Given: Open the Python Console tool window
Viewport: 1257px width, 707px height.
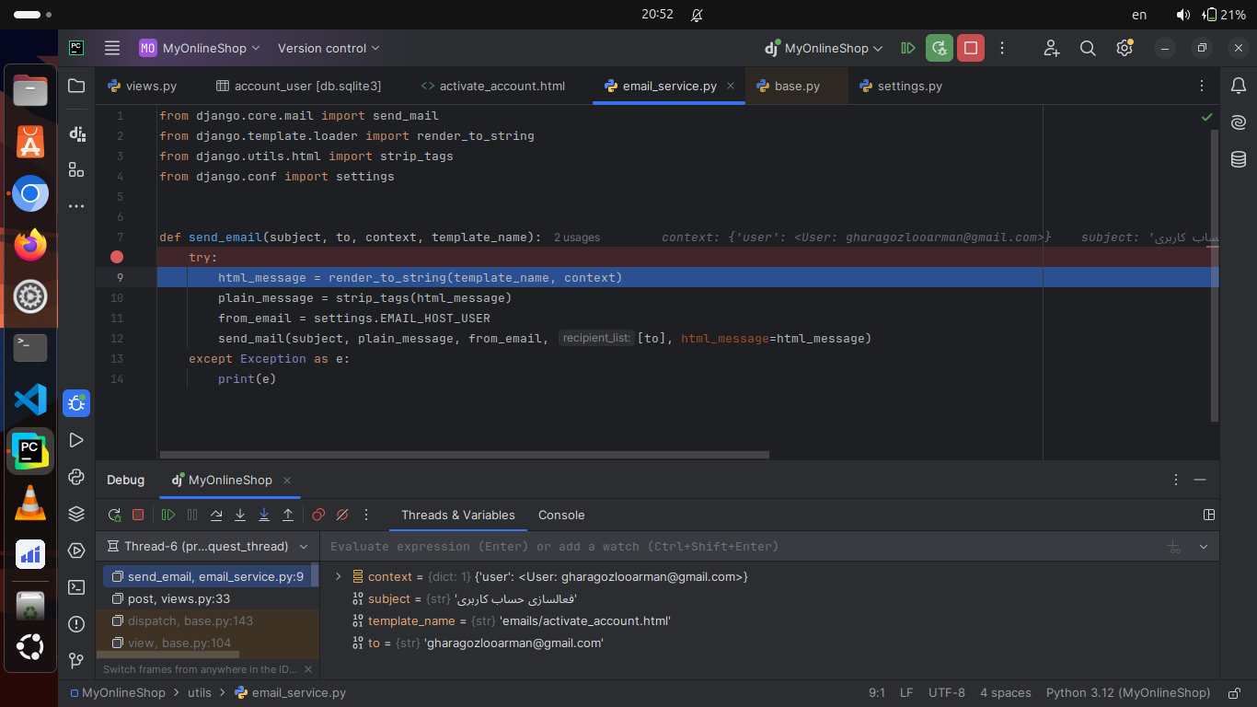Looking at the screenshot, I should click(76, 477).
